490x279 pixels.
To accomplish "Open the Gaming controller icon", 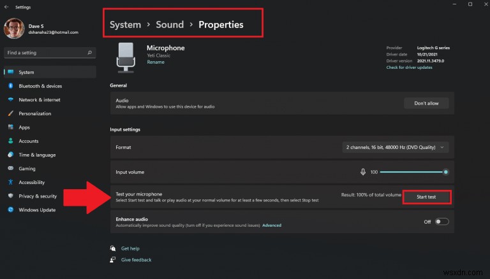I will (x=11, y=169).
